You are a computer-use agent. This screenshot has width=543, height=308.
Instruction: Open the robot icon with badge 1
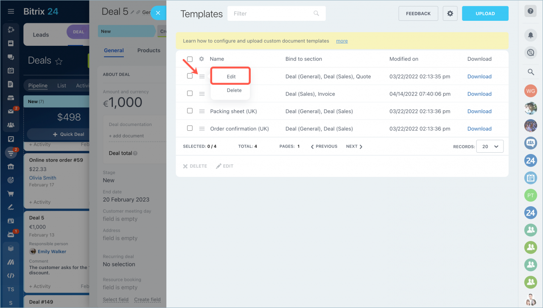click(x=11, y=235)
